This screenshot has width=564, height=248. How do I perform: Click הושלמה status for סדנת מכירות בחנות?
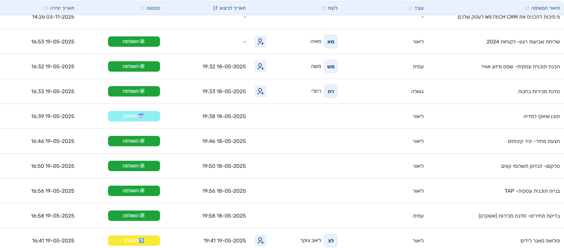coord(134,91)
